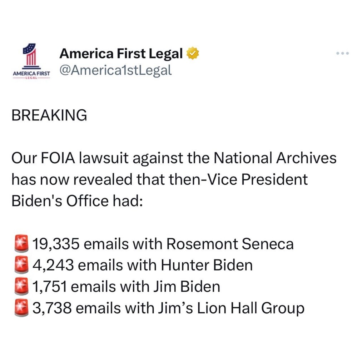Image resolution: width=362 pixels, height=362 pixels.
Task: Select the 1,751 emails with Jim Biden text
Action: pos(126,287)
